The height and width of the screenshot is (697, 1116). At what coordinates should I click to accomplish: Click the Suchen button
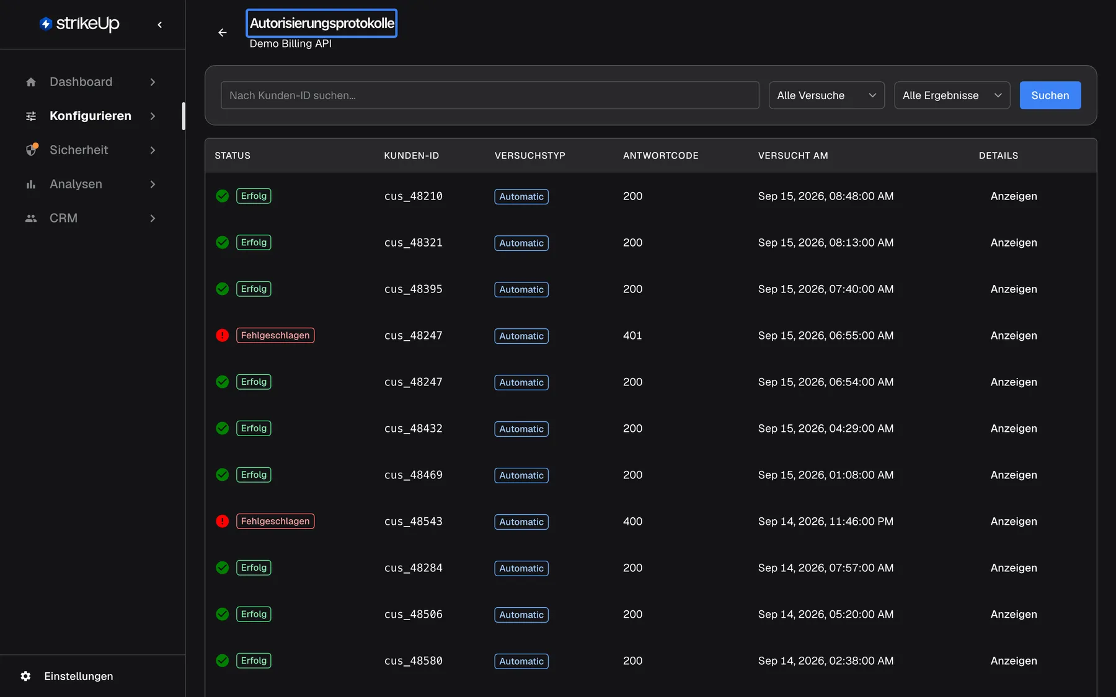[1050, 95]
